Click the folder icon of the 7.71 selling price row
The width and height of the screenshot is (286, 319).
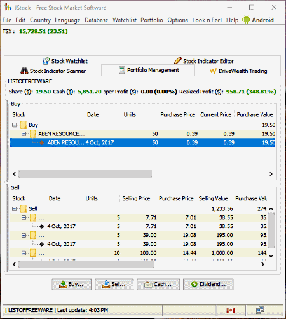(x=33, y=217)
